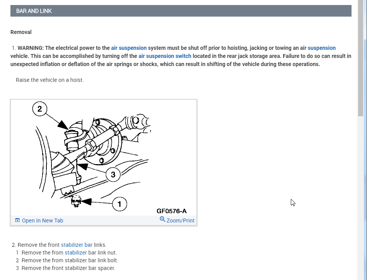Click the 'Removal' heading text

pyautogui.click(x=21, y=32)
